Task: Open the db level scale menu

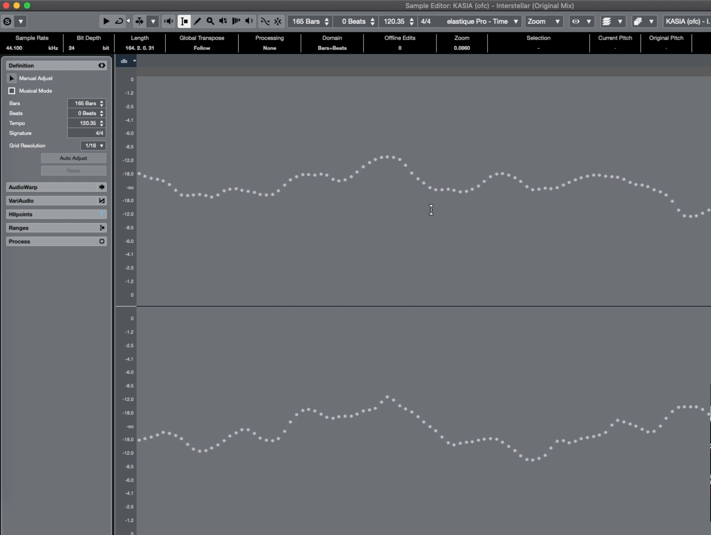Action: pos(127,61)
